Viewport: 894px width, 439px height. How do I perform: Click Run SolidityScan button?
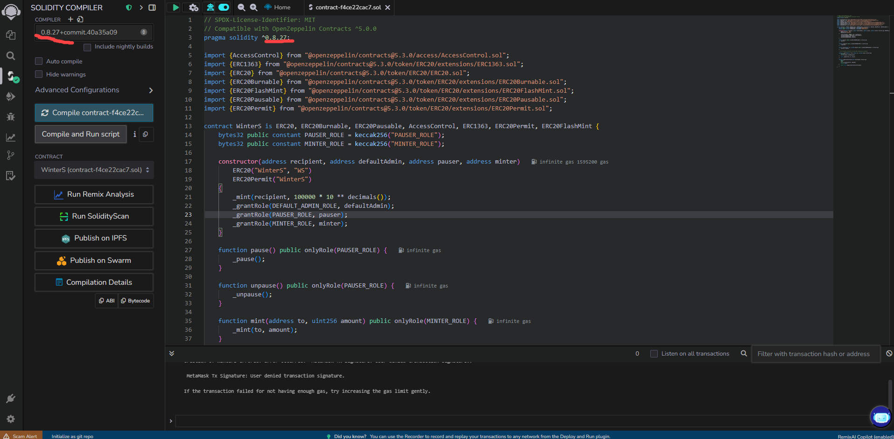94,216
